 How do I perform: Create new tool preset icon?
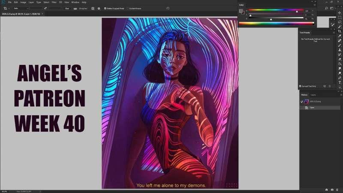pyautogui.click(x=325, y=86)
